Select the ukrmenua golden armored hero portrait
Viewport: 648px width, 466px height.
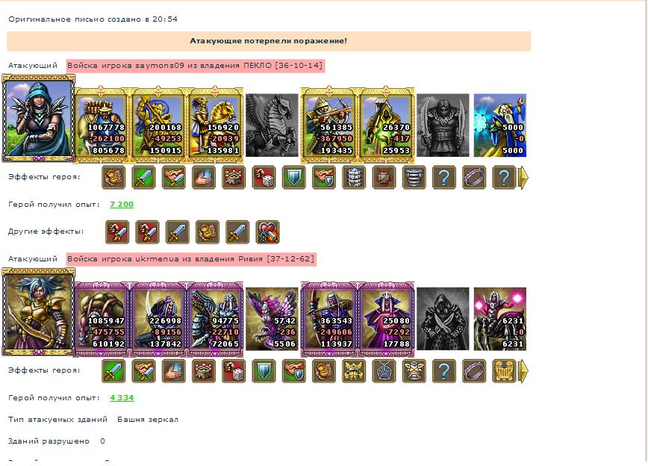[38, 311]
